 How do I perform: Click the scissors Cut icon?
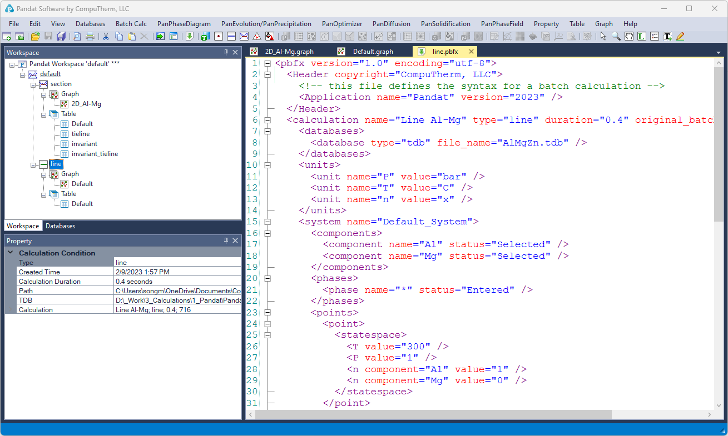(106, 37)
